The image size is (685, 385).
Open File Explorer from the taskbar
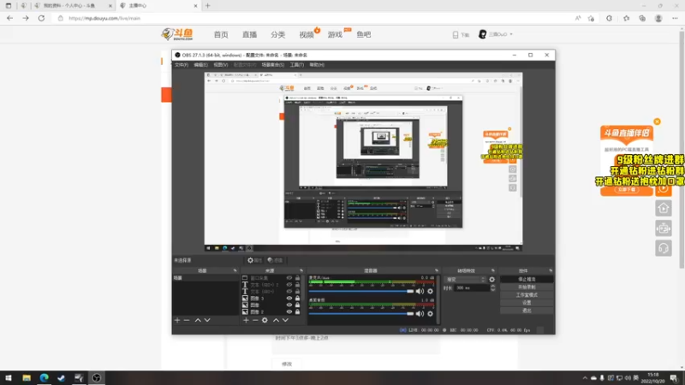click(x=27, y=378)
